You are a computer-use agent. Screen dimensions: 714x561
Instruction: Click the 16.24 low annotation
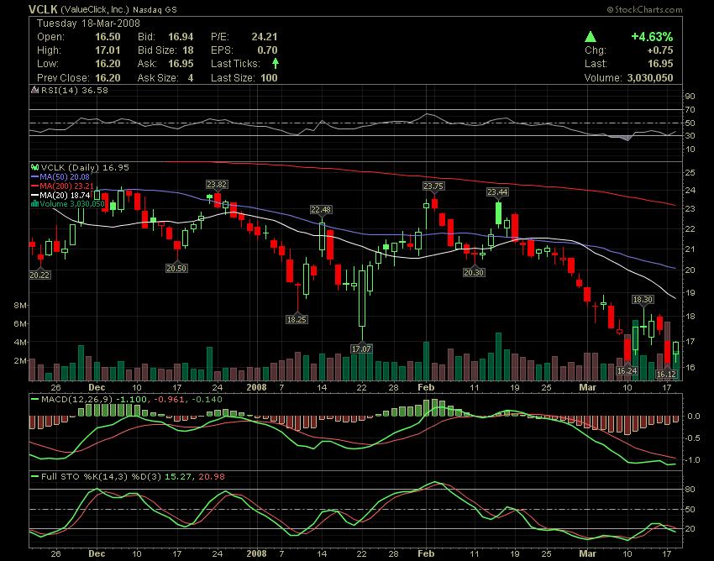627,370
